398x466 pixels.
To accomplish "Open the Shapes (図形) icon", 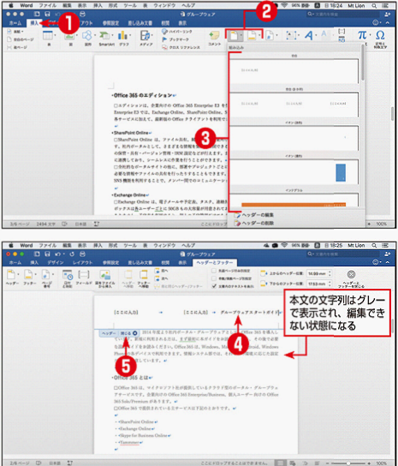I will point(87,36).
